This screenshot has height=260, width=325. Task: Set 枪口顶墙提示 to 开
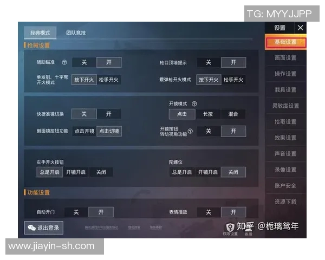pyautogui.click(x=233, y=62)
